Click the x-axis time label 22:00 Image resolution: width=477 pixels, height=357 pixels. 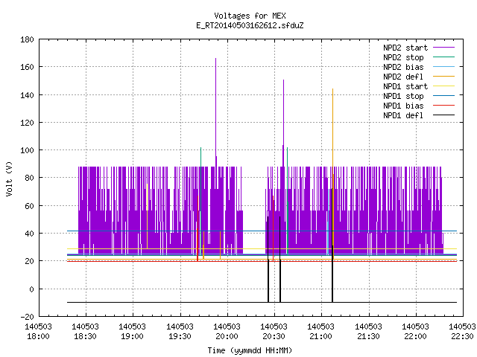[x=416, y=336]
